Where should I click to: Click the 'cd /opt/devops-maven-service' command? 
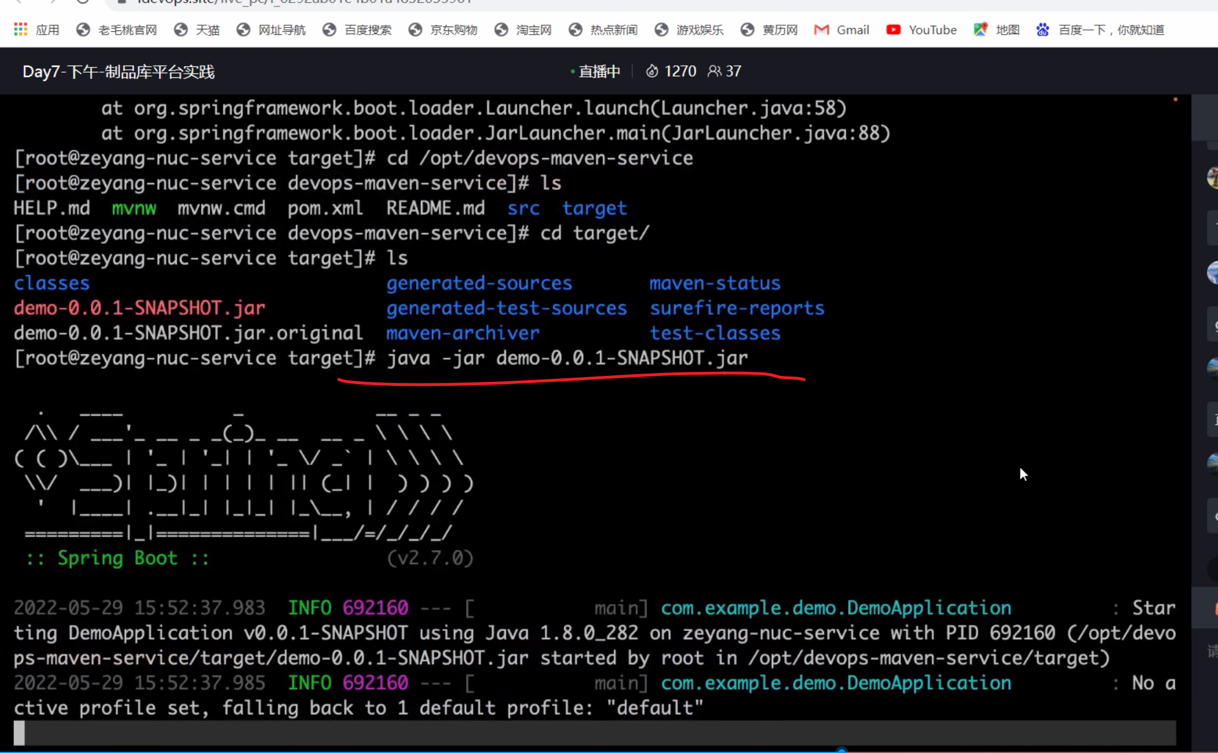coord(539,158)
